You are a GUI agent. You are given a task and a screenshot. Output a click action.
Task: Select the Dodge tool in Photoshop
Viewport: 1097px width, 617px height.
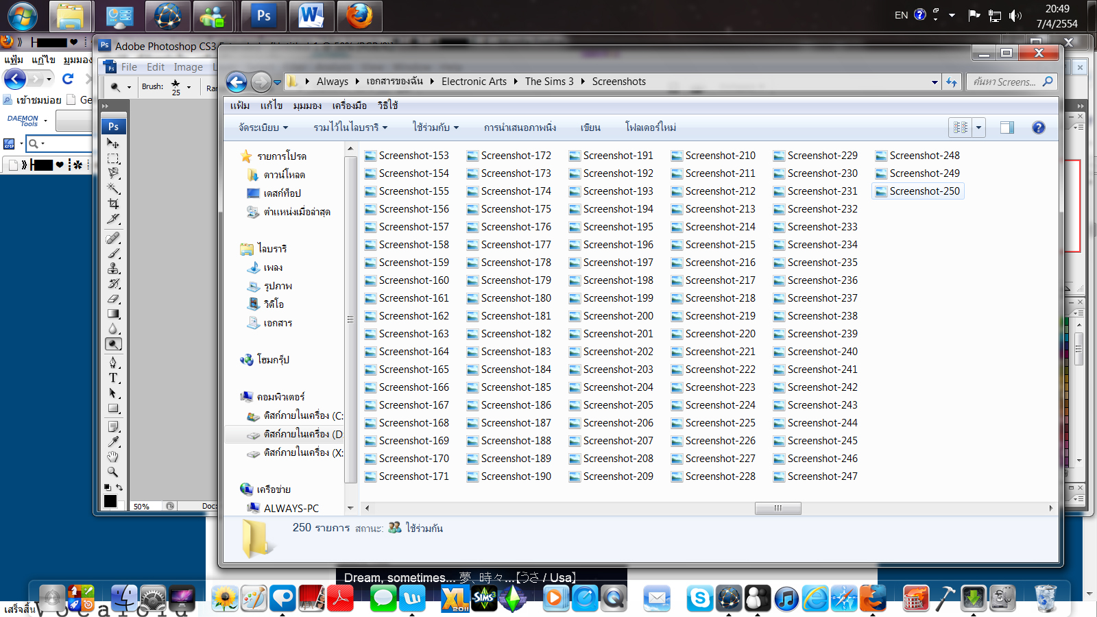pos(113,343)
